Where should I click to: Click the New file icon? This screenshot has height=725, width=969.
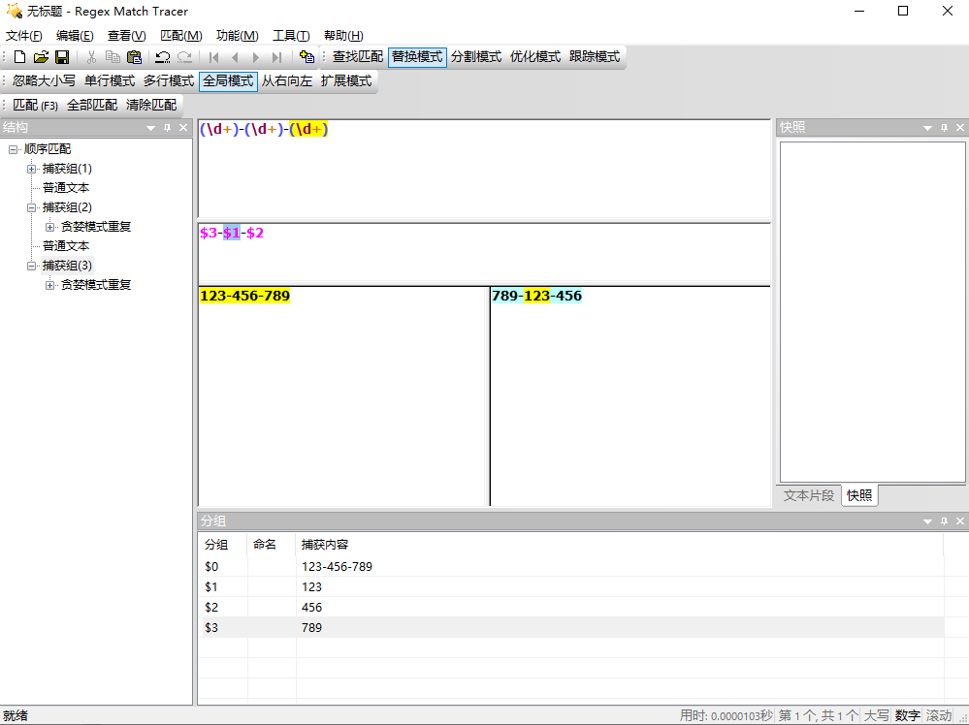19,57
